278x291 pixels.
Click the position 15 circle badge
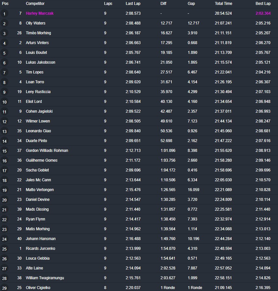[x=4, y=151]
